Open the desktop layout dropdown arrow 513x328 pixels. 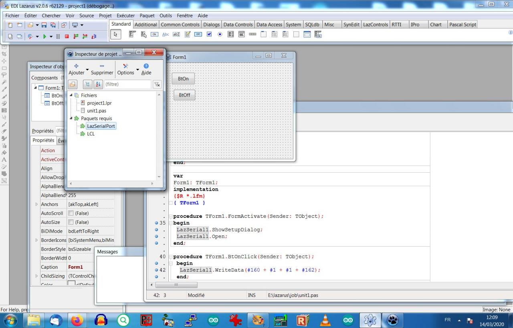(x=82, y=25)
